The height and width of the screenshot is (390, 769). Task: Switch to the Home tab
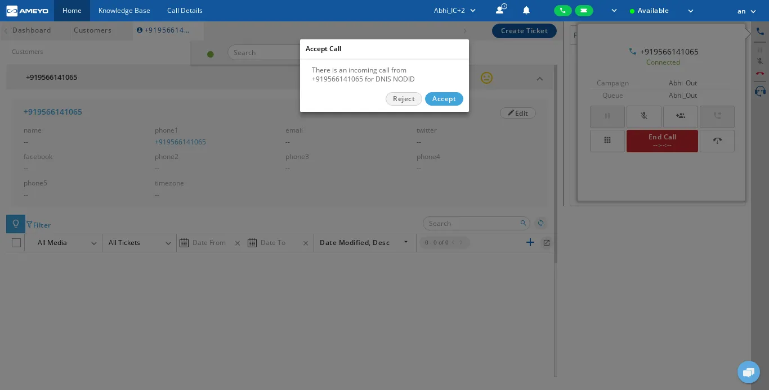tap(72, 11)
